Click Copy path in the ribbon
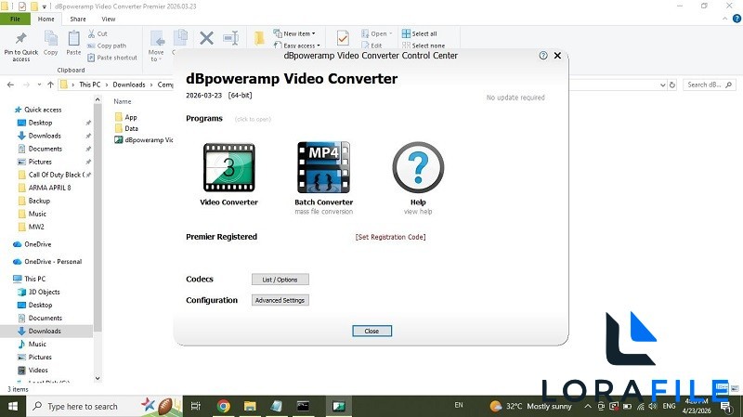The height and width of the screenshot is (417, 743). (x=107, y=46)
